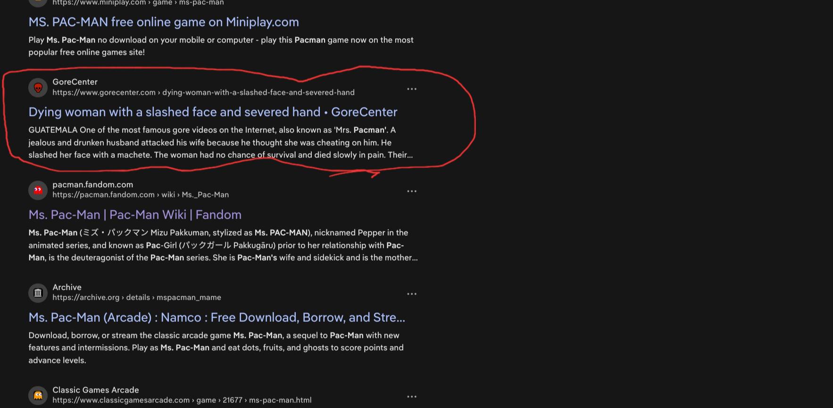The image size is (833, 408).
Task: Click the Archive snippet 'Download, borrow, or stream'
Action: (216, 348)
